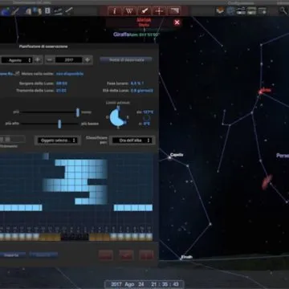This screenshot has height=289, width=289.
Task: Click the telescope icon beside the Earth globe
Action: [x=15, y=11]
